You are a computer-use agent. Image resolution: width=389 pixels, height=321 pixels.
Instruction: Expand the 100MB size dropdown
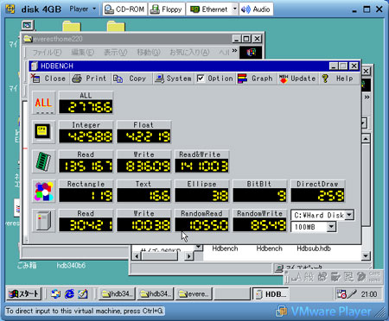click(331, 227)
